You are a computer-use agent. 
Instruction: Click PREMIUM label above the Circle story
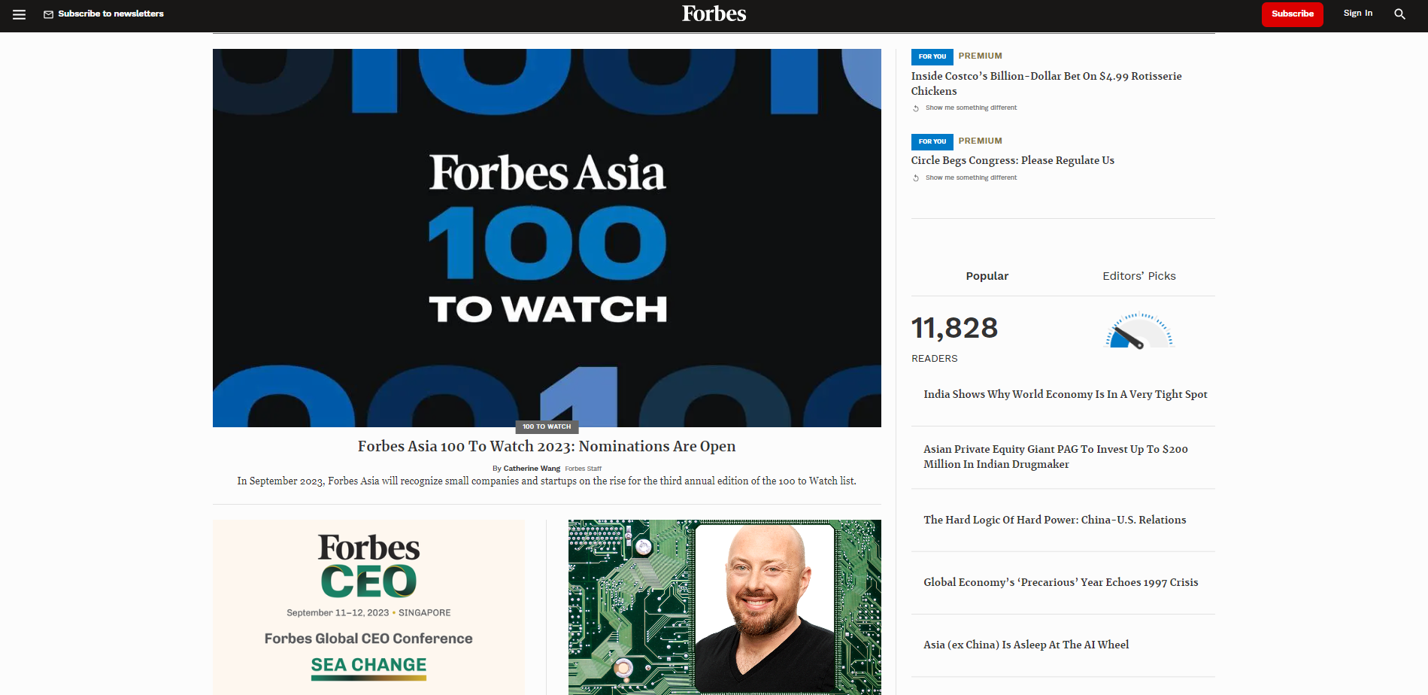tap(980, 141)
